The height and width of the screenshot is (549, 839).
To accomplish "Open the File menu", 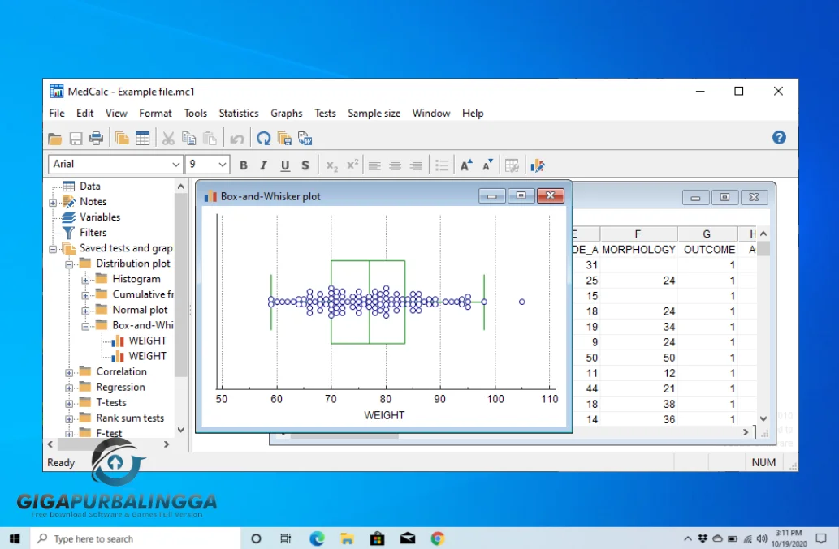I will (57, 114).
